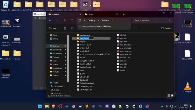Switch to large thumbnails view button
Screen dimensions: 195x110
(x=172, y=96)
